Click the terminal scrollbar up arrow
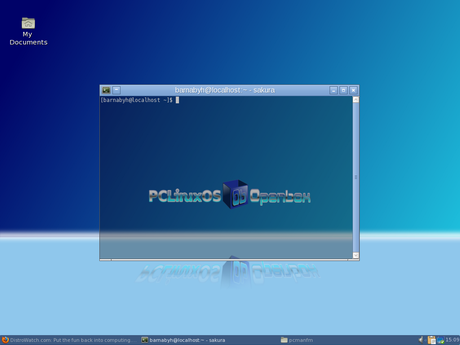The height and width of the screenshot is (345, 460). pyautogui.click(x=356, y=100)
